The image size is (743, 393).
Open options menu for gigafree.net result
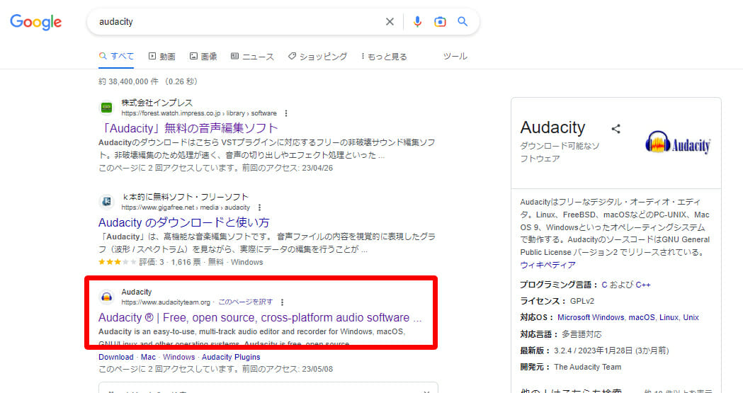[259, 208]
